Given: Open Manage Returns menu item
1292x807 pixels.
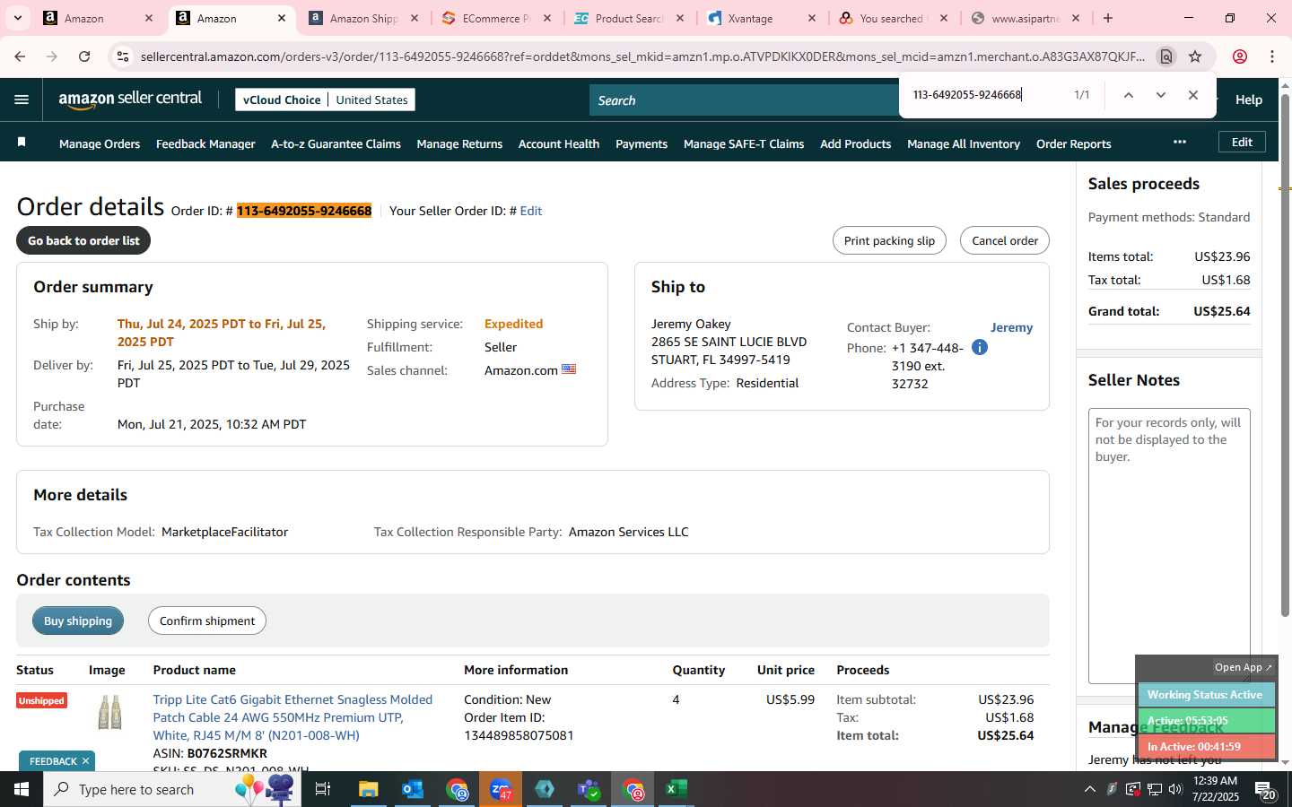Looking at the screenshot, I should click(459, 143).
